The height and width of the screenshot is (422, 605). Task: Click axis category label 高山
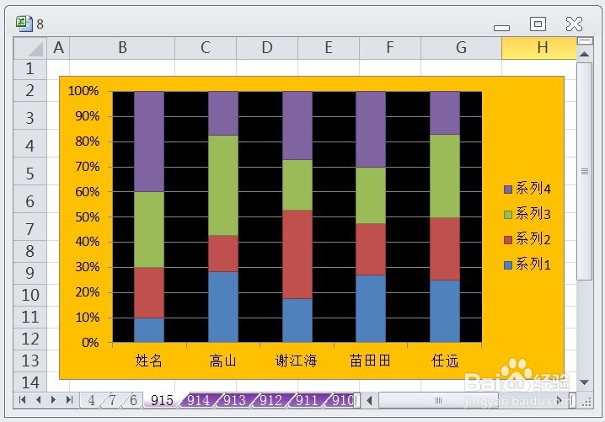click(x=222, y=361)
